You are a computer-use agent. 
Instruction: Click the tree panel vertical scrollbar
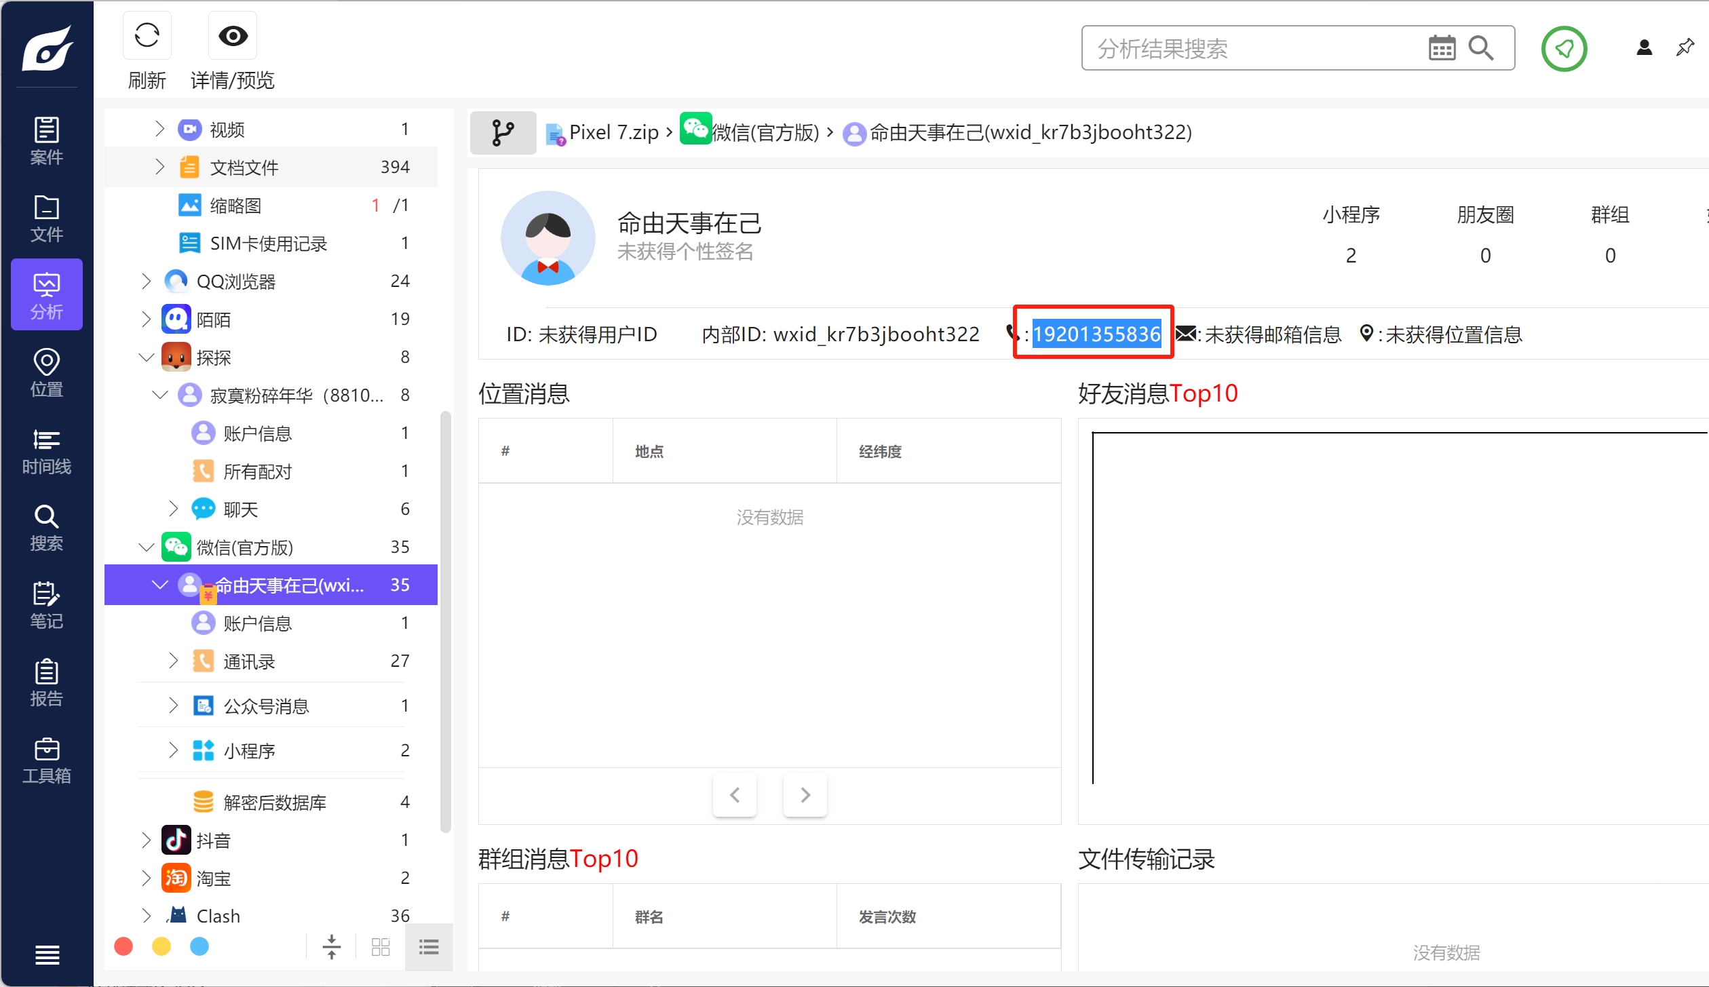[x=446, y=621]
